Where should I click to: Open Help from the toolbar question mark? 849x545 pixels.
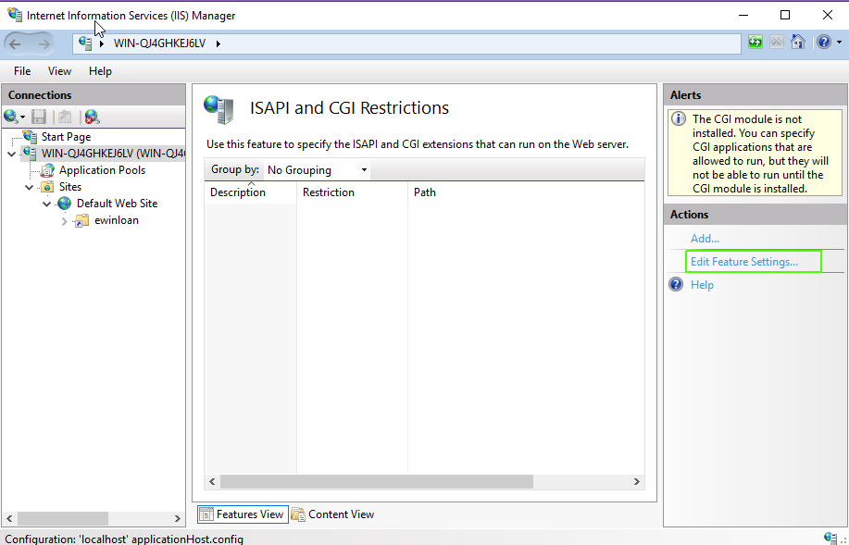(824, 43)
